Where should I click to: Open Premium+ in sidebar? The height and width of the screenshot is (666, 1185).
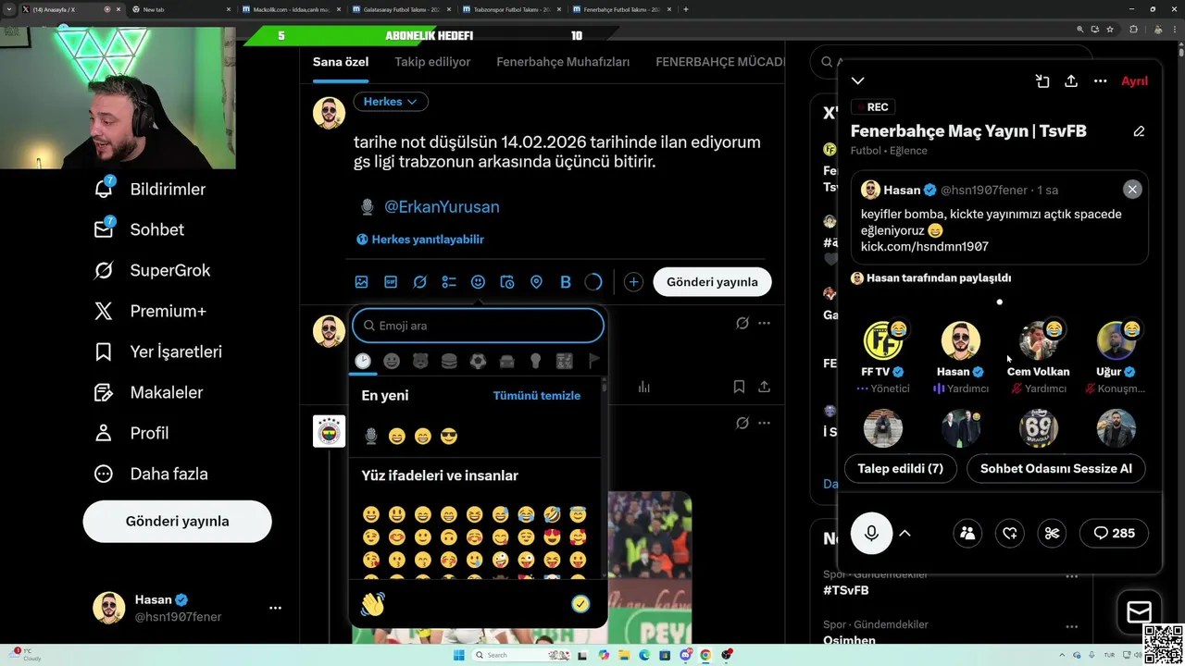tap(149, 311)
